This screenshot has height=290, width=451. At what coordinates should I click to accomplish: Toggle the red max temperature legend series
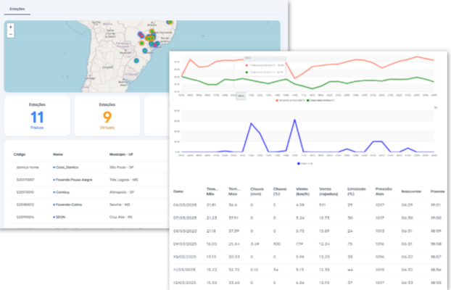pos(278,100)
